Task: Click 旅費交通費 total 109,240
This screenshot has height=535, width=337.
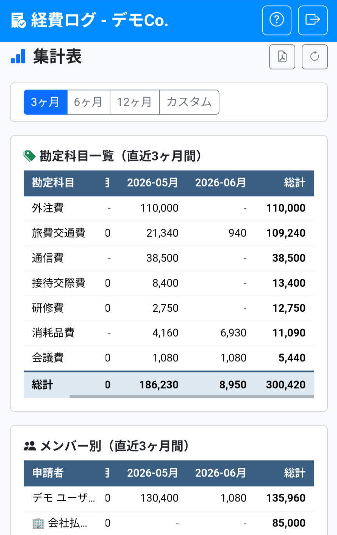Action: coord(286,233)
